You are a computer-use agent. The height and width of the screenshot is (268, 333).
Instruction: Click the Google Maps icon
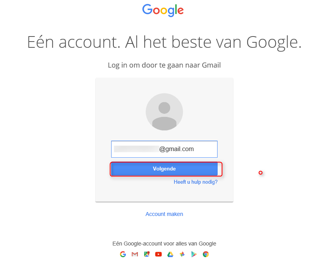click(x=146, y=254)
